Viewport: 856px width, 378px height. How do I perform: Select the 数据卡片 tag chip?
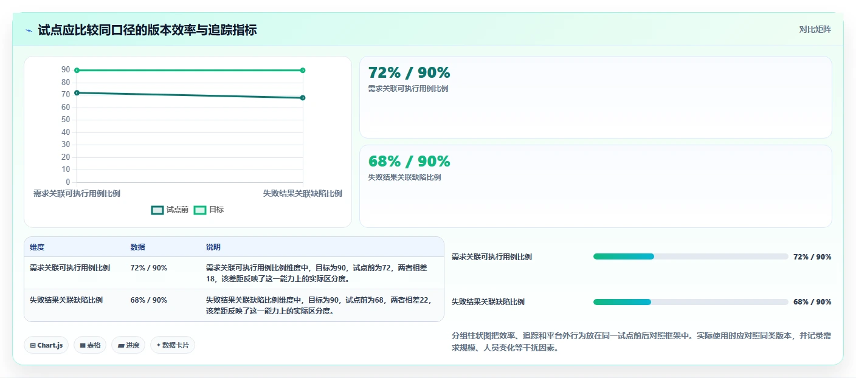[173, 345]
